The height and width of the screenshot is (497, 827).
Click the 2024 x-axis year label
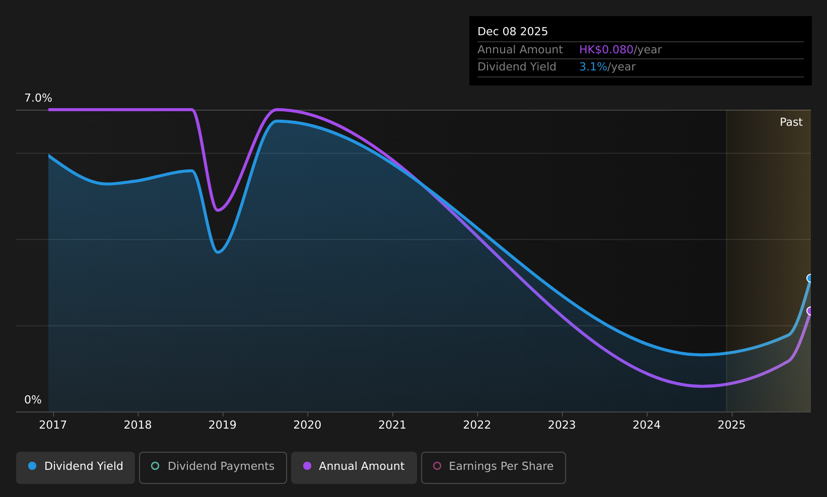(x=647, y=425)
